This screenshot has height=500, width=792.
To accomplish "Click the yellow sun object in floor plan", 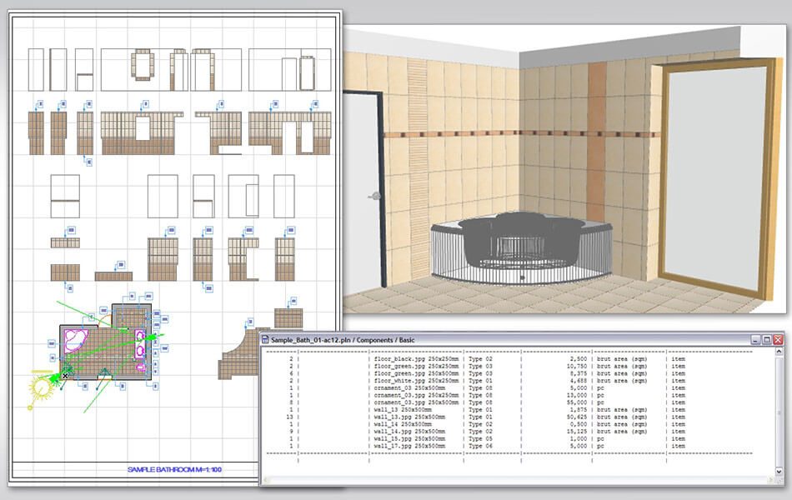I will pos(40,386).
